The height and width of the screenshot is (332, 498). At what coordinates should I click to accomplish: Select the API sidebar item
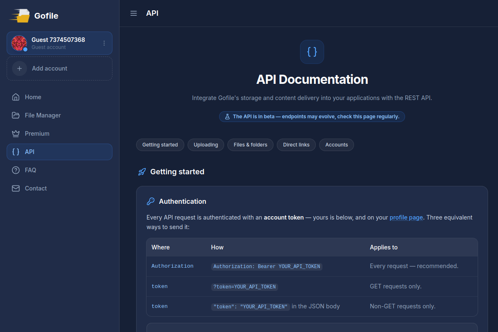point(59,152)
